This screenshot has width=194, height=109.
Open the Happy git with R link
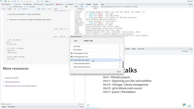tap(12, 78)
